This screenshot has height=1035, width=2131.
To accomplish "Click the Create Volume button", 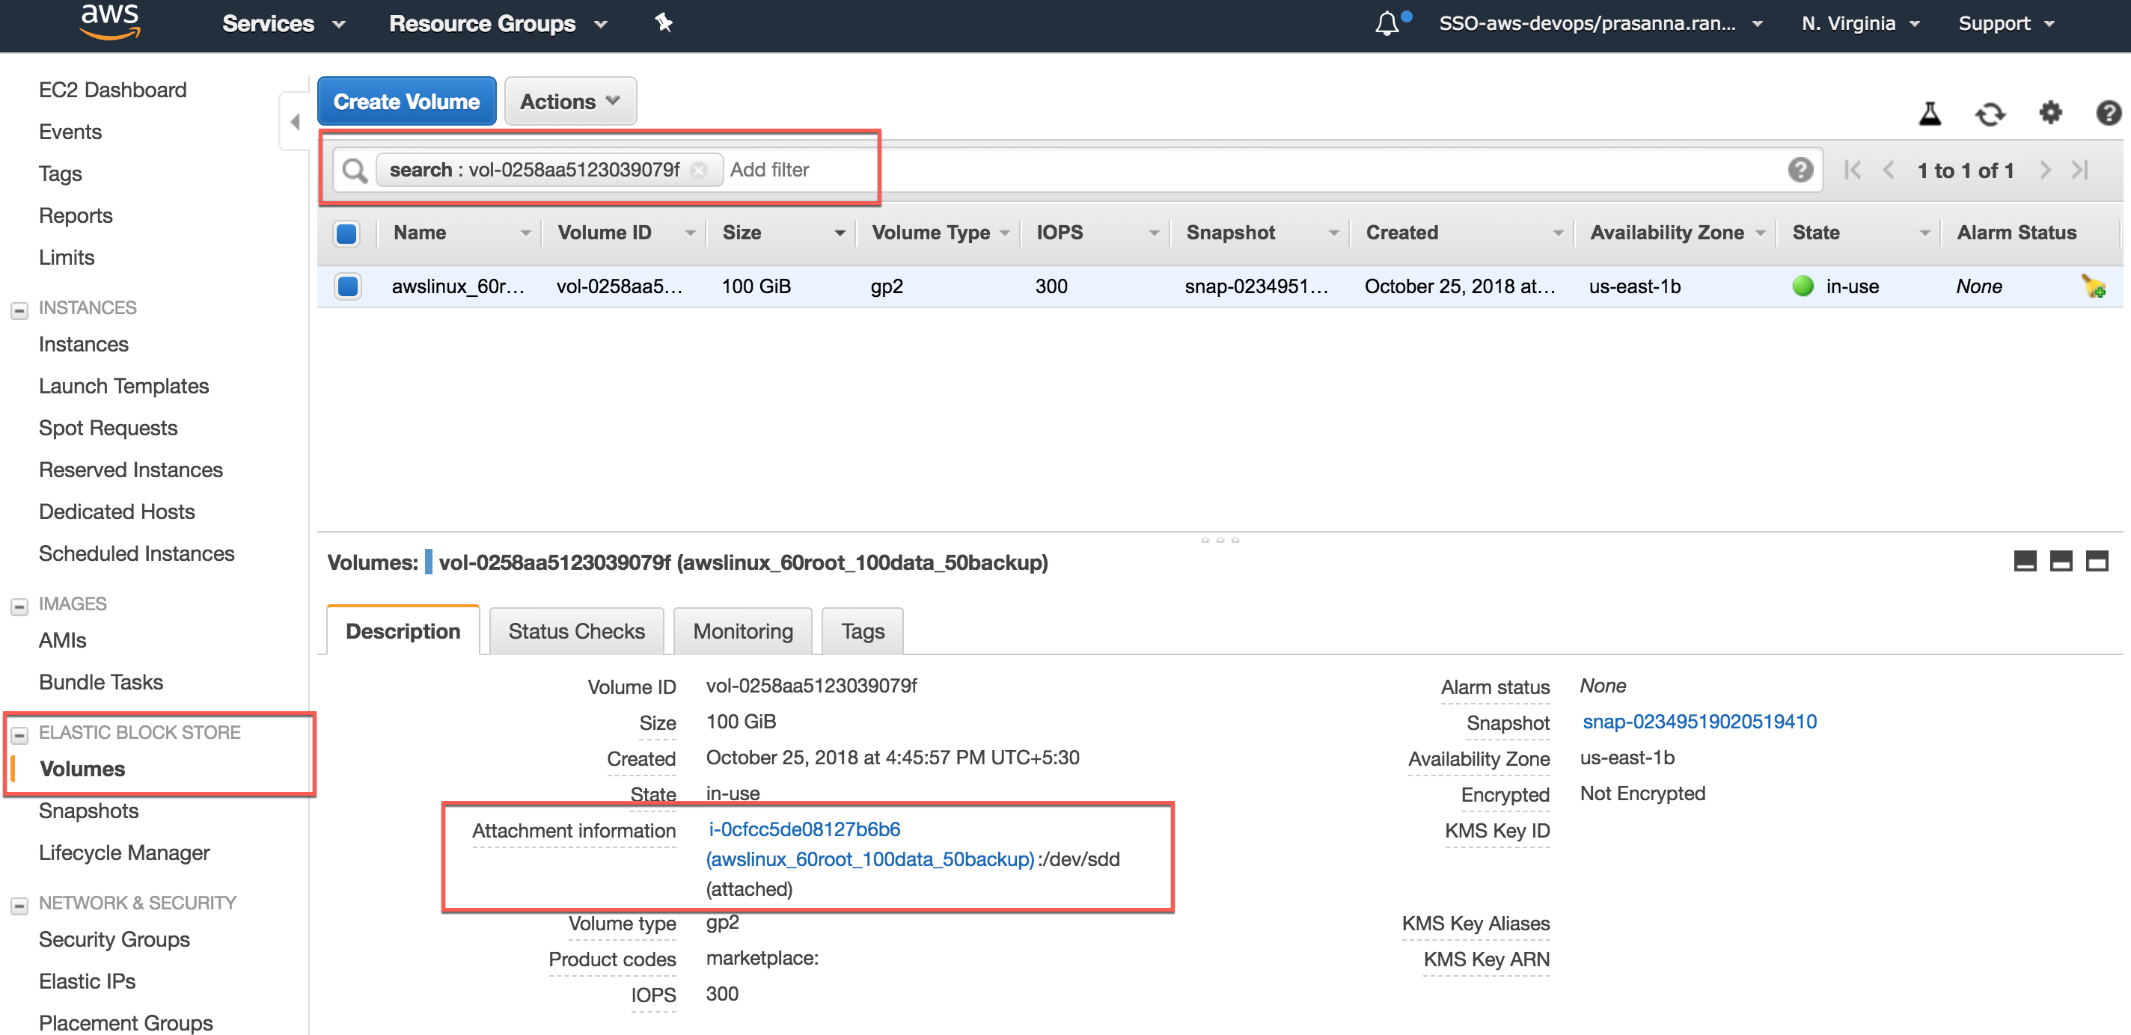I will 406,101.
